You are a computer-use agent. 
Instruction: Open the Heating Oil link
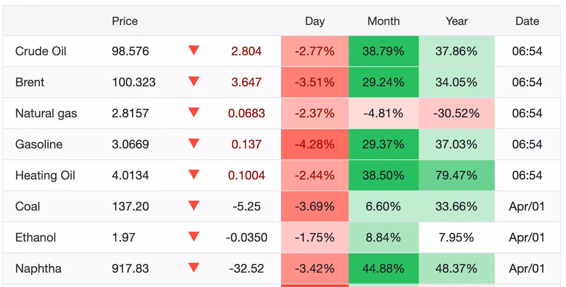45,175
